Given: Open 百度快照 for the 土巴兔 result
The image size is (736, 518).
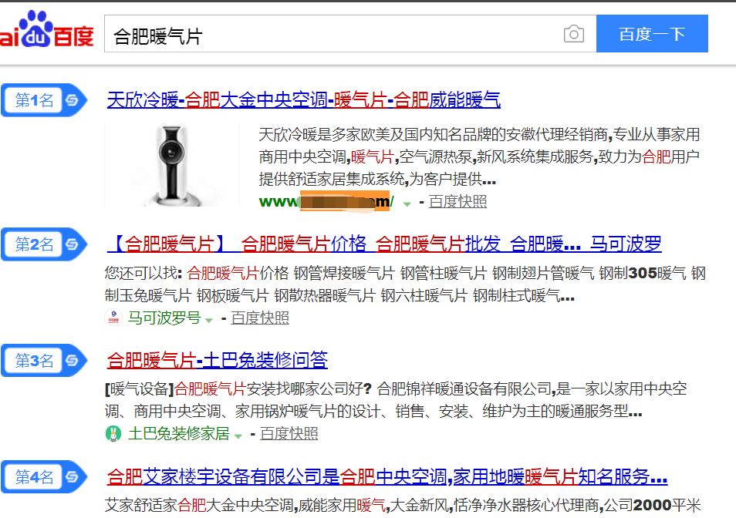Looking at the screenshot, I should (289, 434).
